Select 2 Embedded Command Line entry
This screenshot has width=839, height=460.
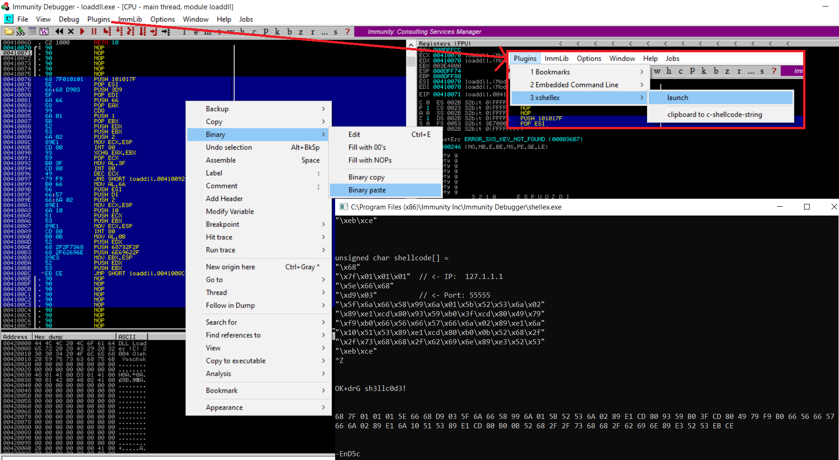point(579,84)
